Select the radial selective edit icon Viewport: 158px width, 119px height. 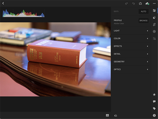tap(154, 31)
